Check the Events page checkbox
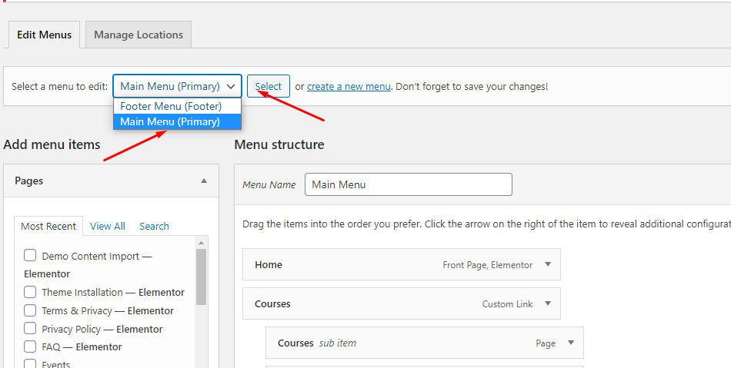Screen dimensions: 731x368 (30, 364)
